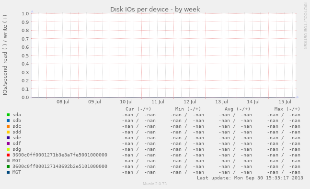The width and height of the screenshot is (310, 189).
Task: Click the "10 Jul" date label
Action: click(x=126, y=102)
